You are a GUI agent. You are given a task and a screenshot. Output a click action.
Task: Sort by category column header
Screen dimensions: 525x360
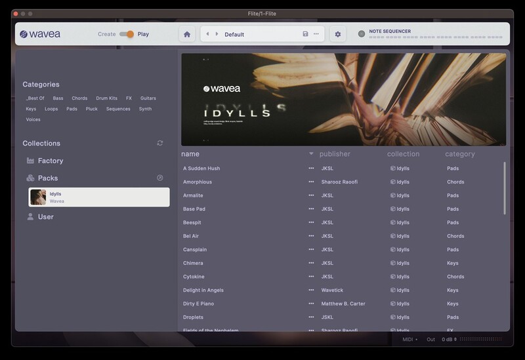coord(460,154)
